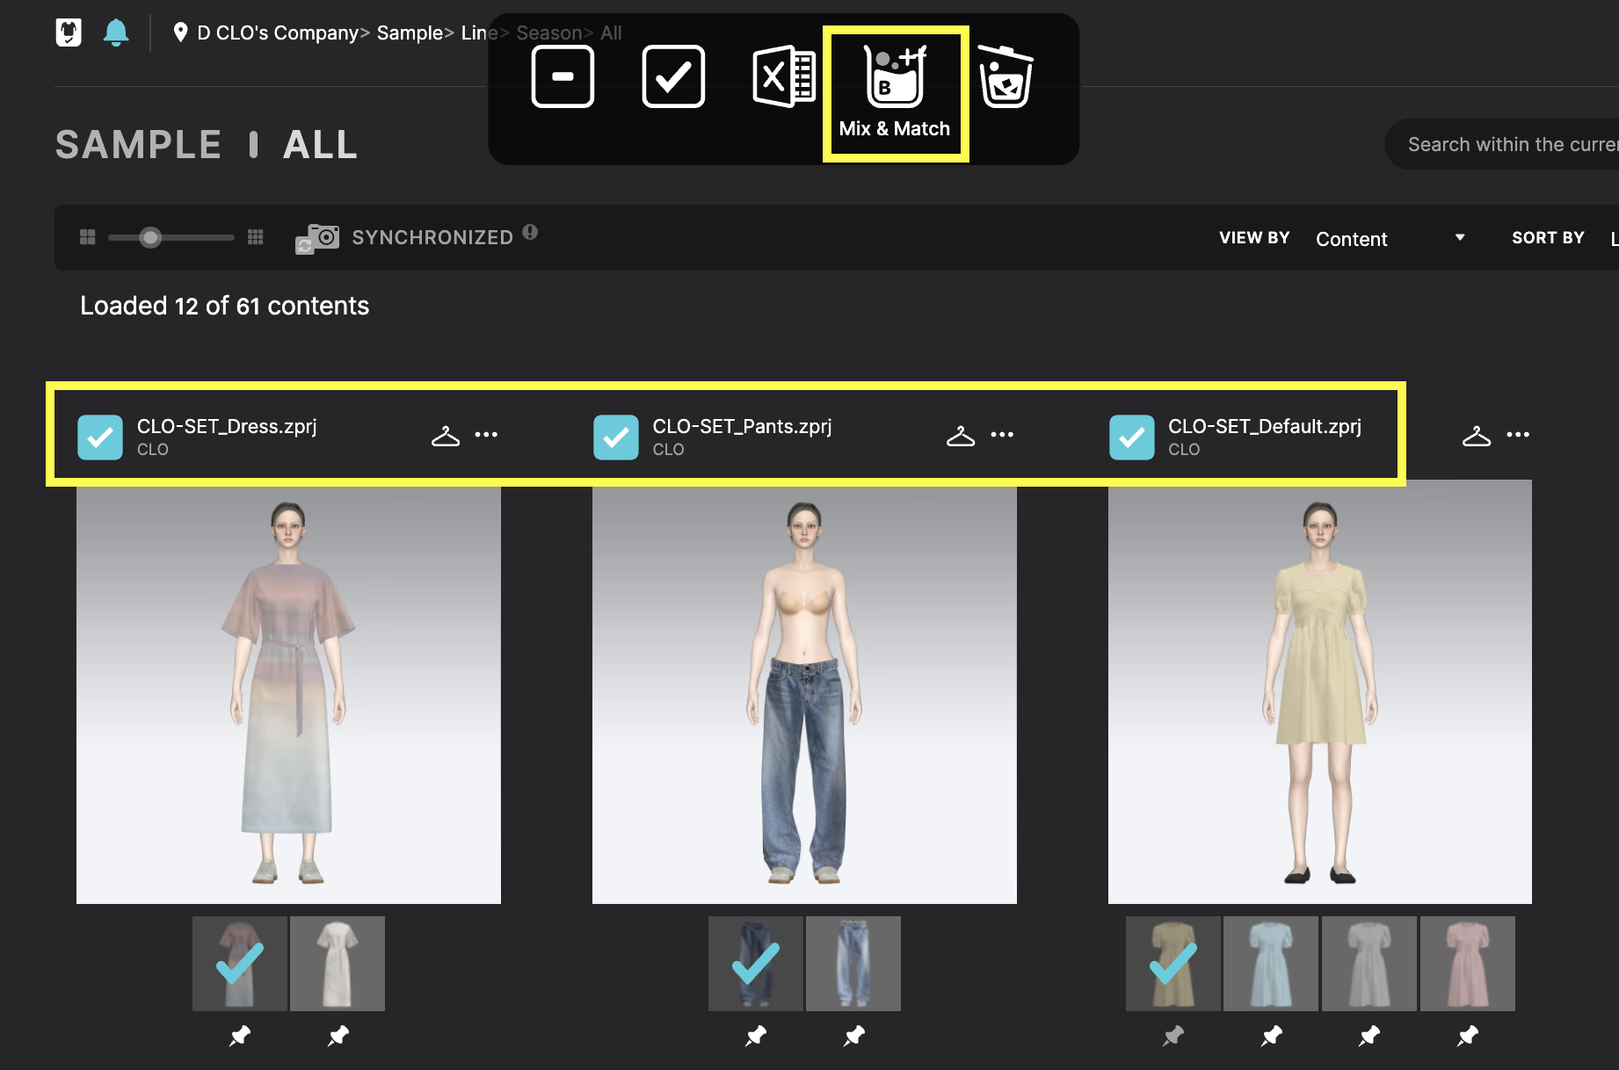Pin the light Pants colorway
The image size is (1619, 1070).
pos(854,1036)
